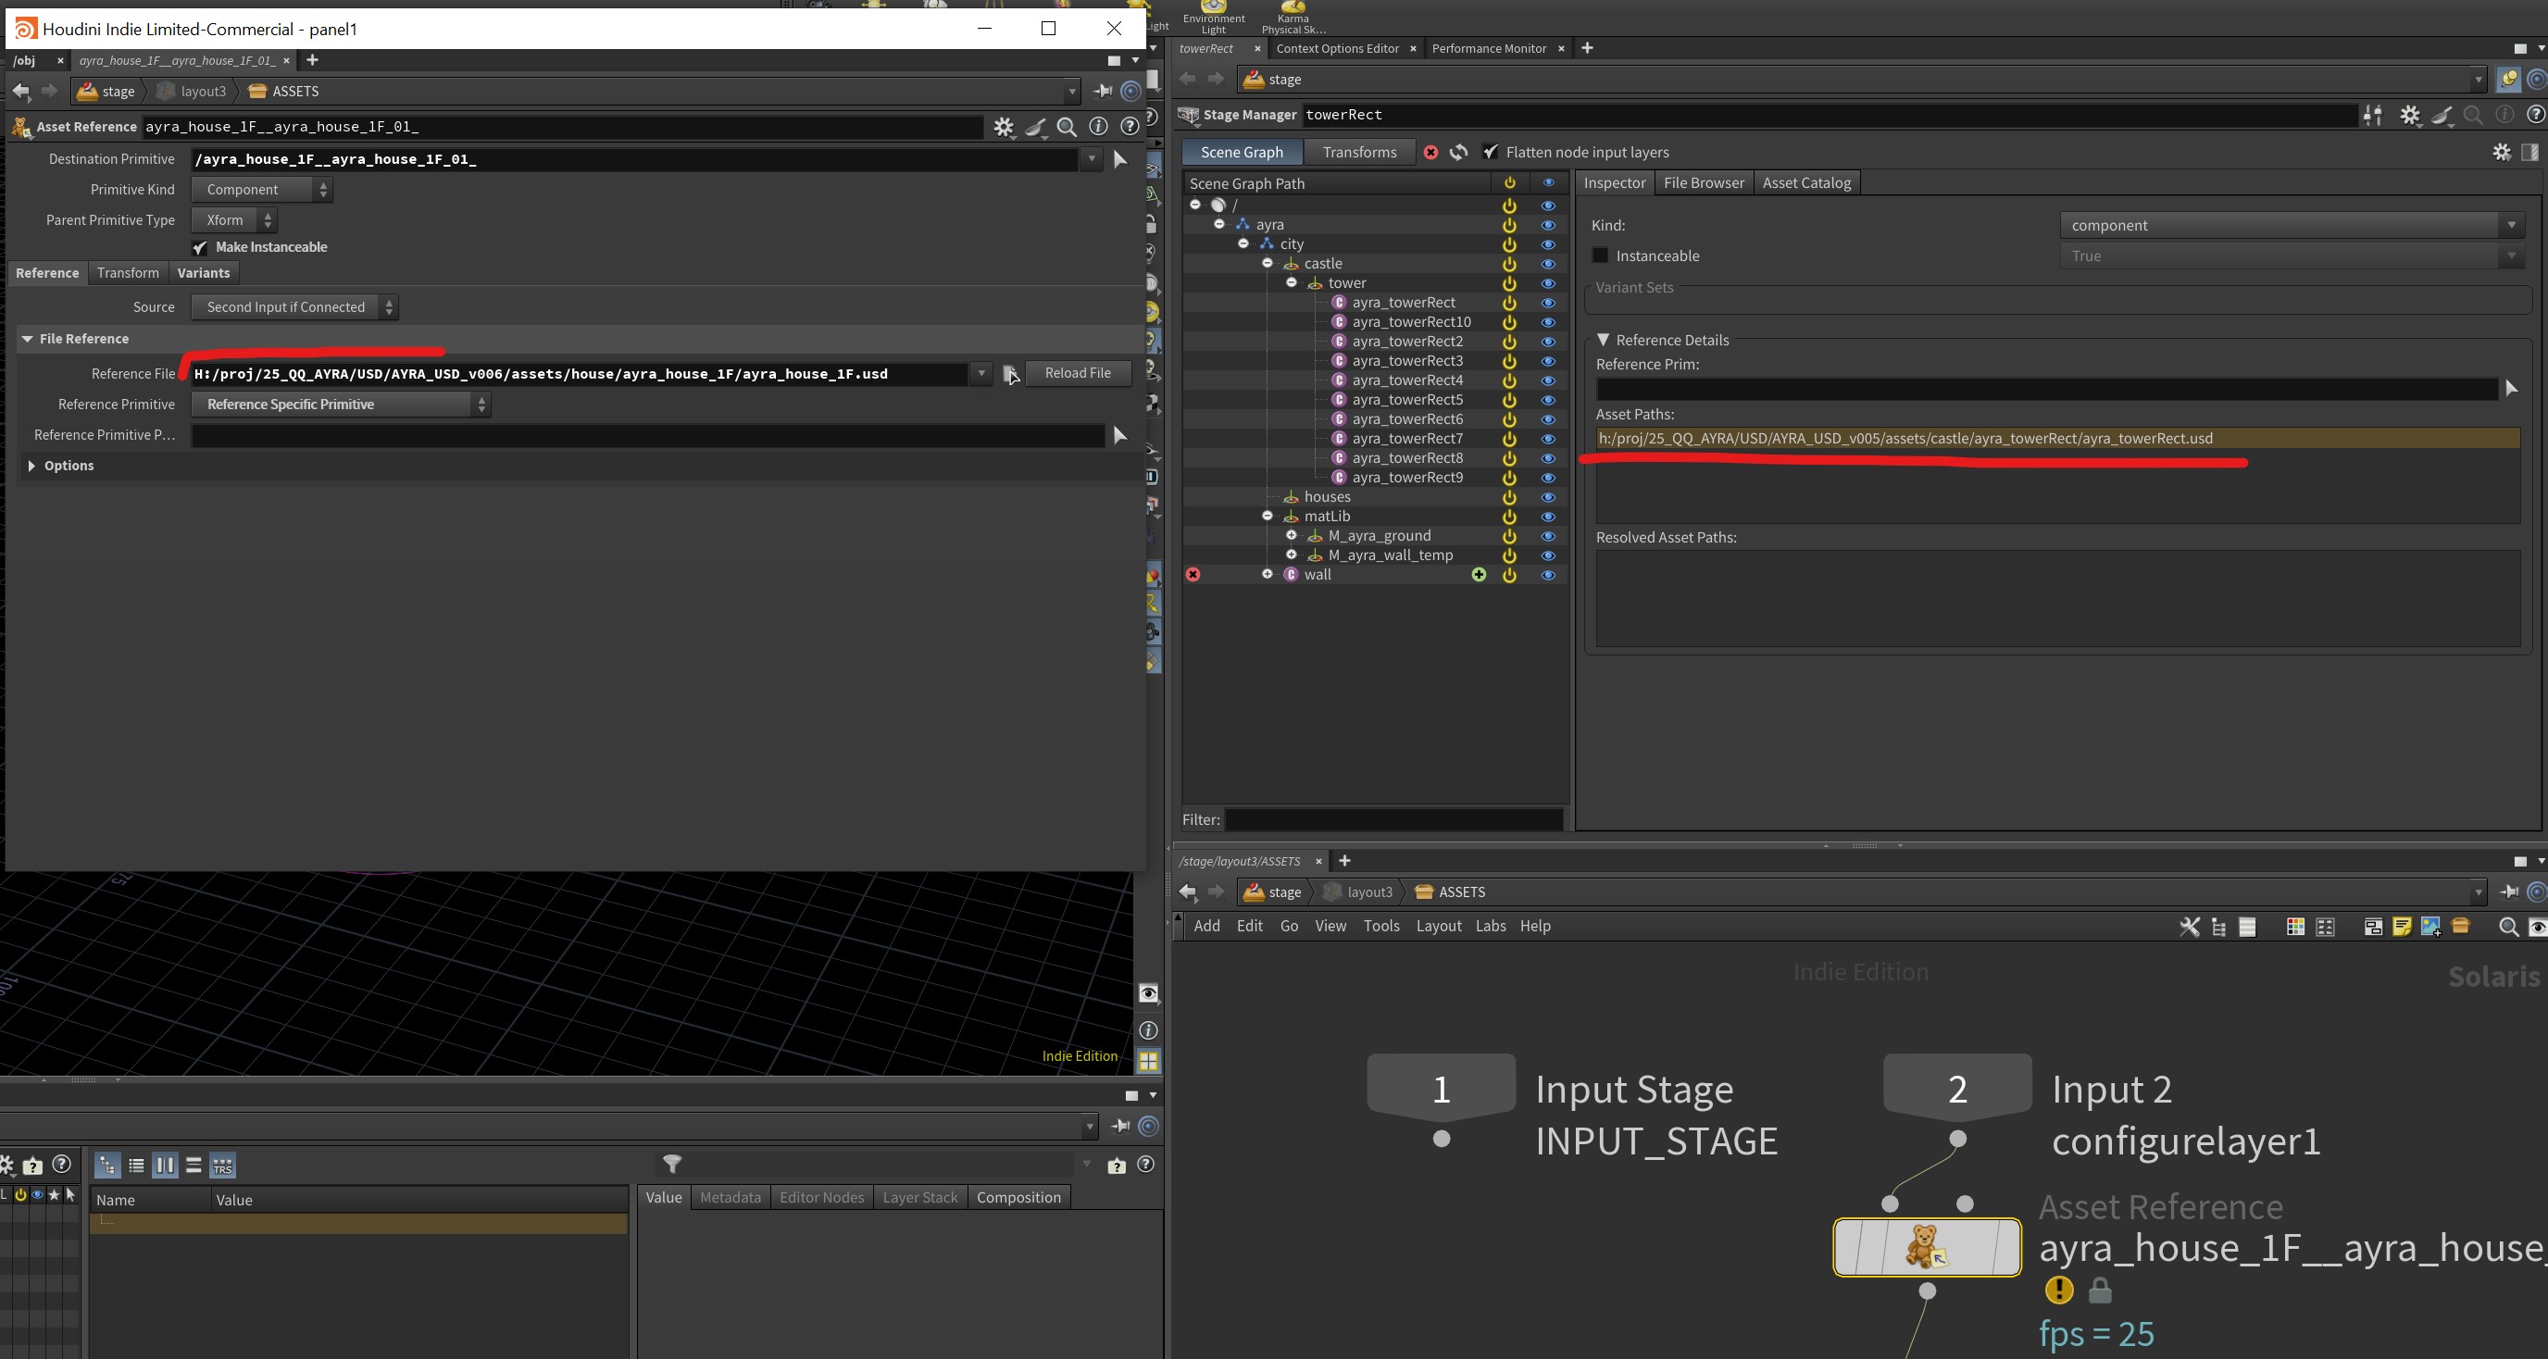2548x1359 pixels.
Task: Click the stage breadcrumb in network editor path
Action: (1273, 892)
